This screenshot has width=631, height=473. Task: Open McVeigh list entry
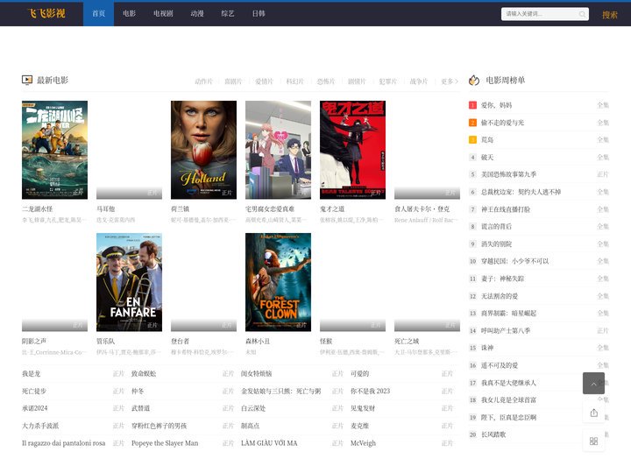363,443
